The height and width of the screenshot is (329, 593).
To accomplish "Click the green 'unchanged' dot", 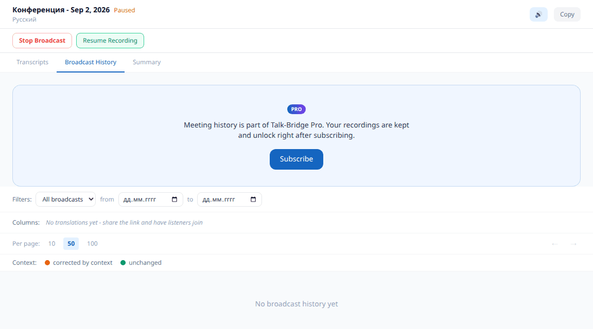I will [123, 263].
